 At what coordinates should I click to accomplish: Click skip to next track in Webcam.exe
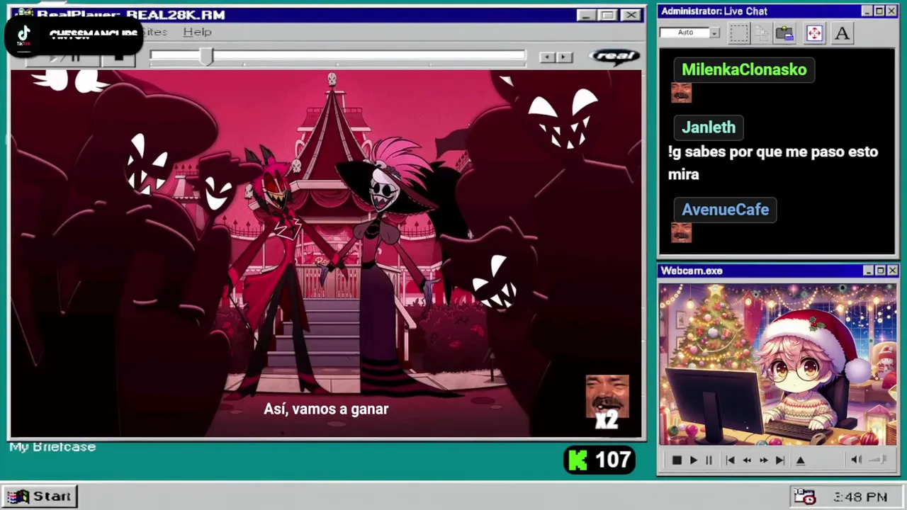click(779, 460)
